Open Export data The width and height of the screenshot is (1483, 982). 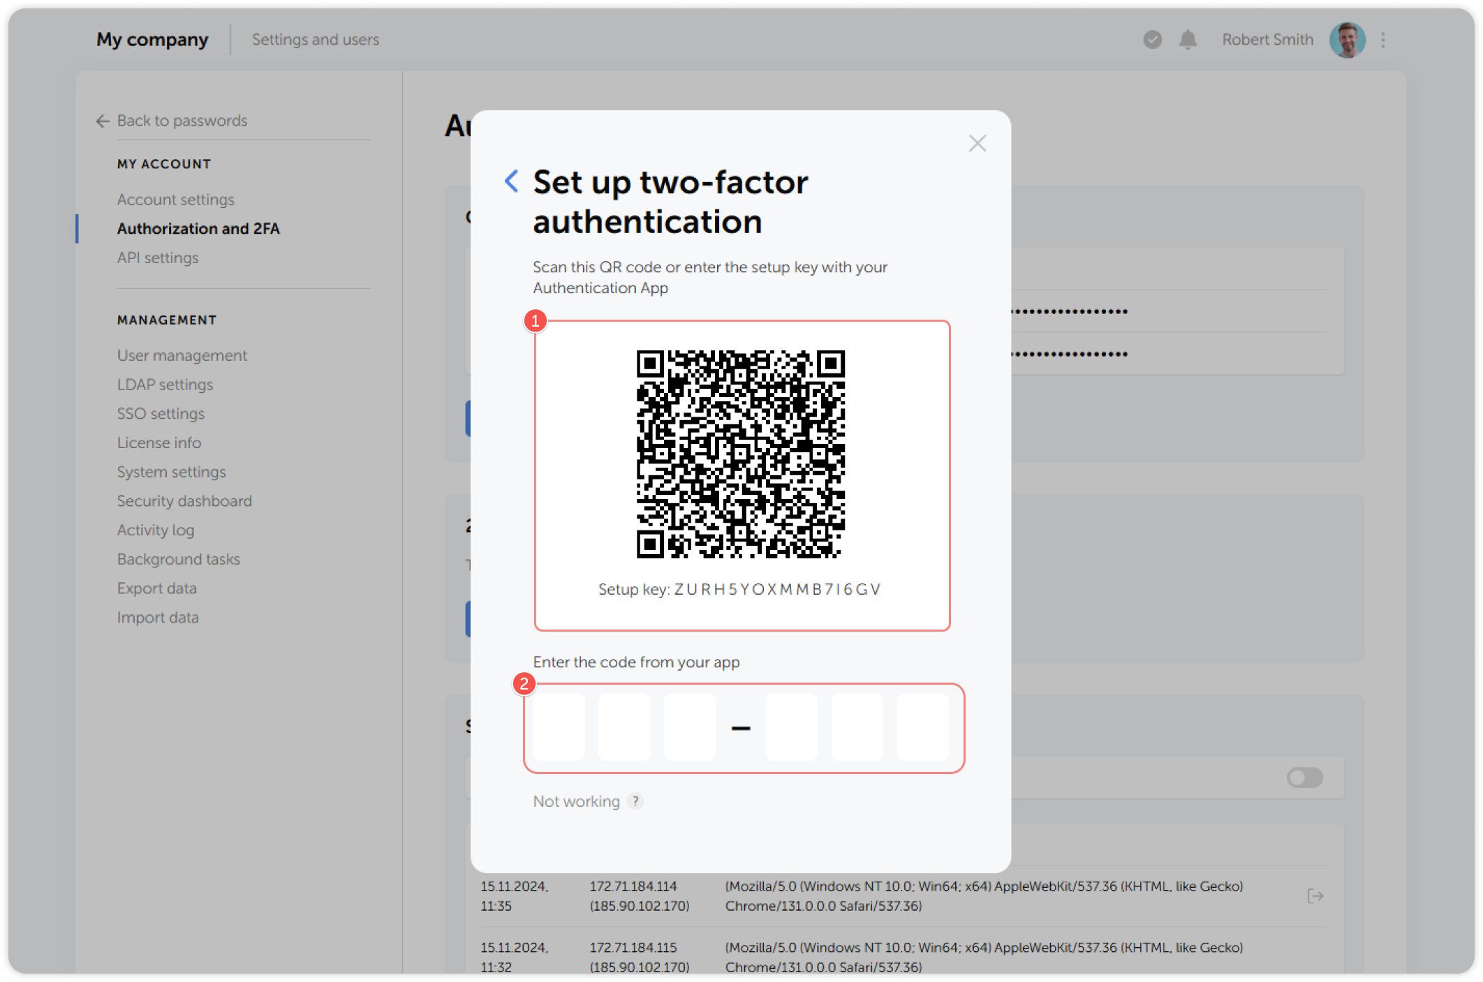click(156, 588)
